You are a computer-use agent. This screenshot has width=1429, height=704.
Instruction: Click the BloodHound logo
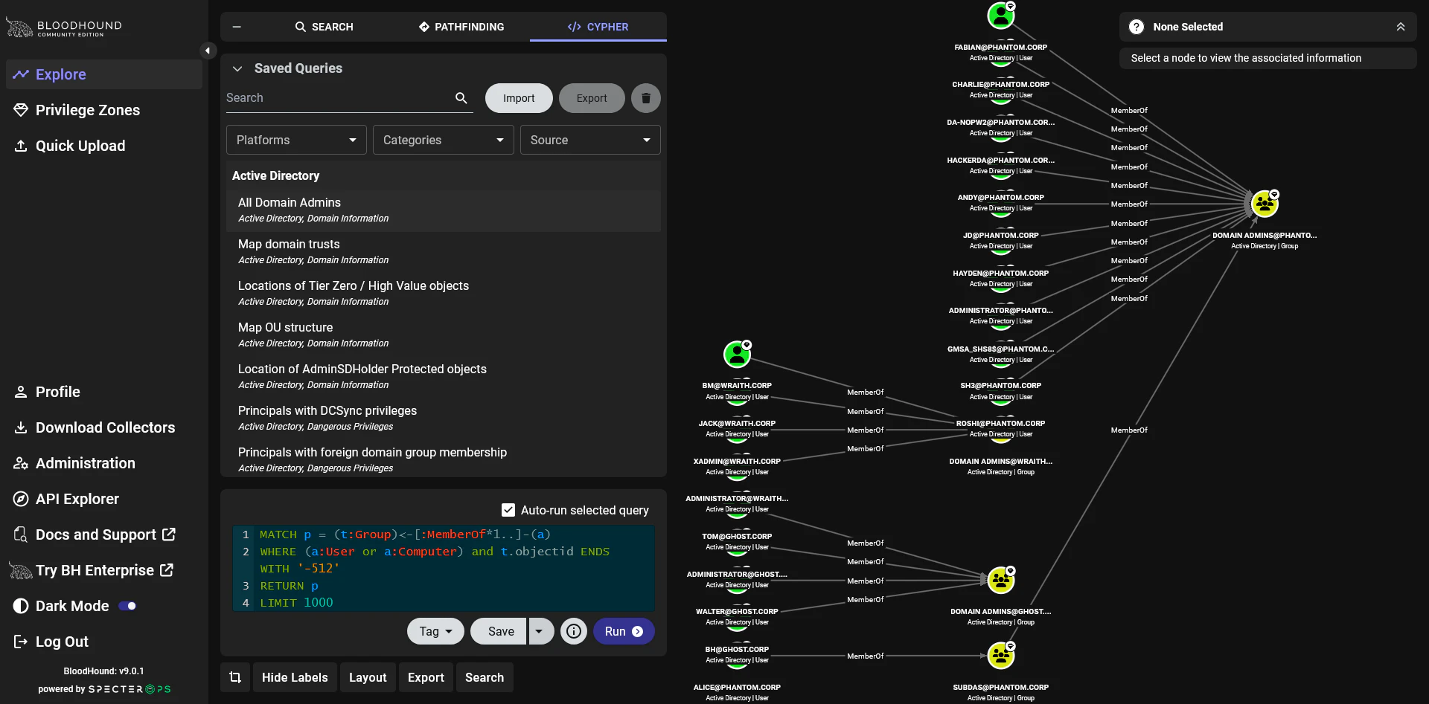(x=64, y=28)
